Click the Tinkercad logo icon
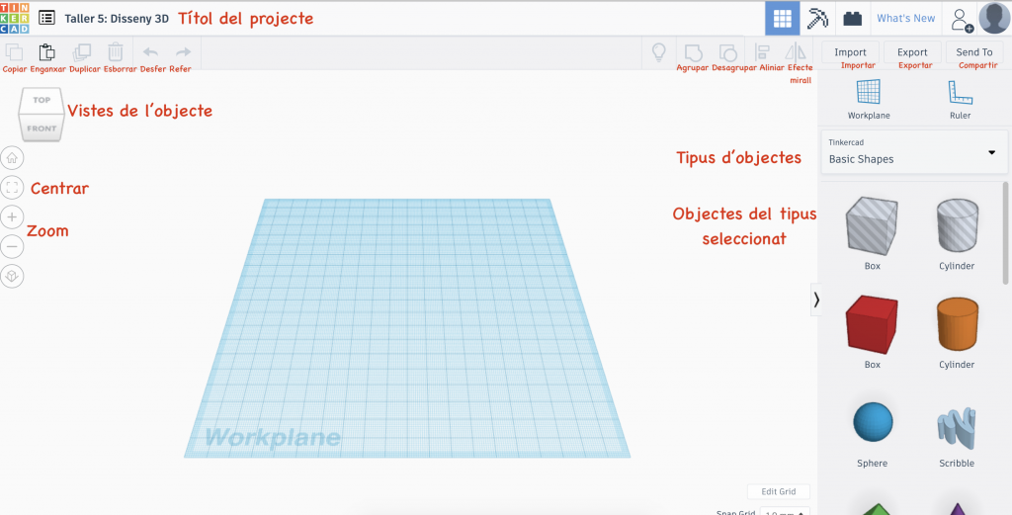 tap(15, 18)
